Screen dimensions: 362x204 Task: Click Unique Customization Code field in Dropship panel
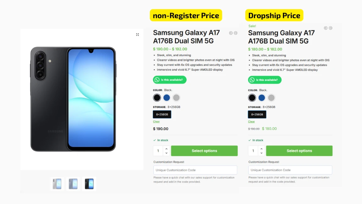point(290,170)
